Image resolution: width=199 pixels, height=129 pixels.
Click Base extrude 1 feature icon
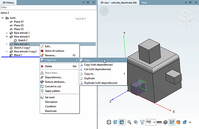coord(11,33)
